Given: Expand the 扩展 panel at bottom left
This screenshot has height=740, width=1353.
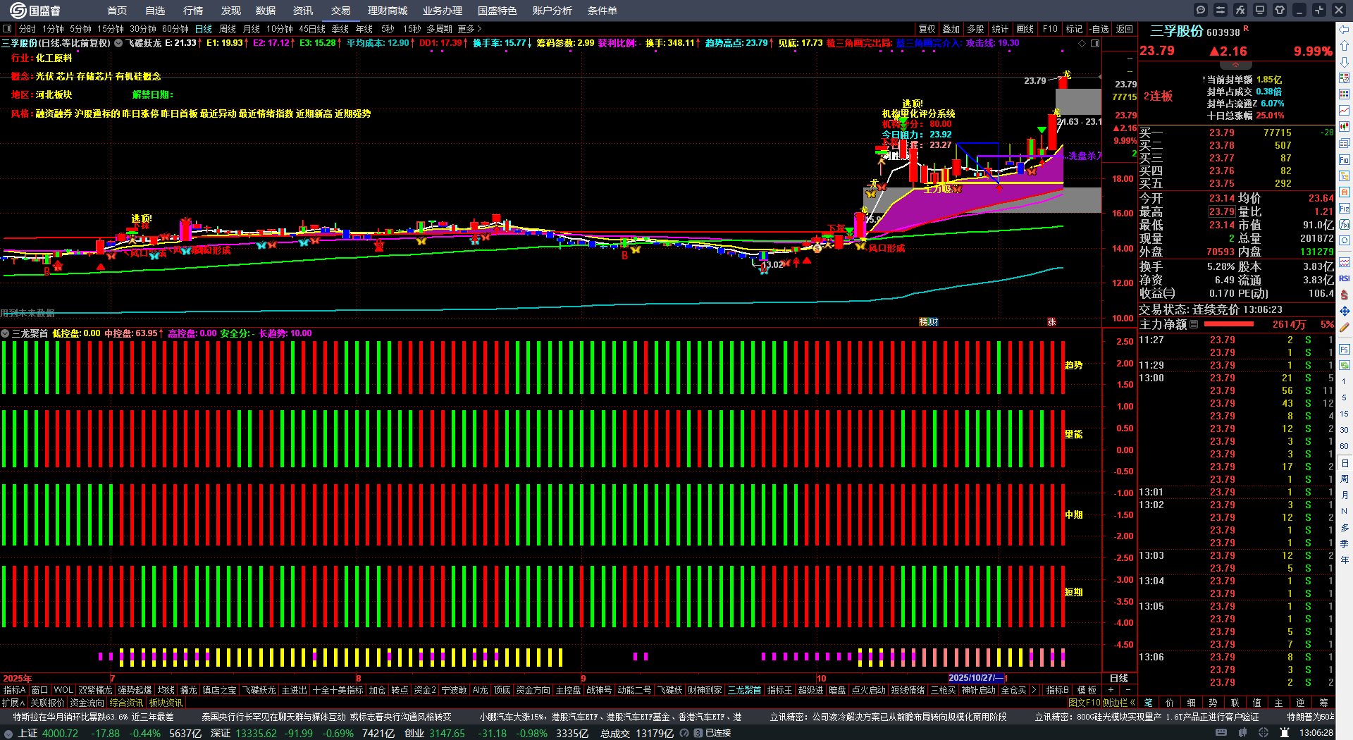Looking at the screenshot, I should pyautogui.click(x=13, y=703).
